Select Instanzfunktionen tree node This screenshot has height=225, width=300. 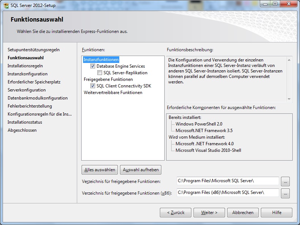101,60
